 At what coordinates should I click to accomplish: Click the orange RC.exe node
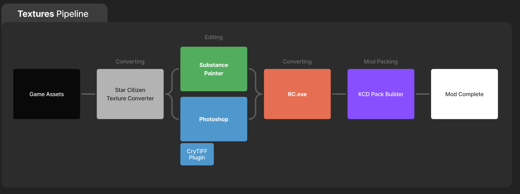(297, 94)
